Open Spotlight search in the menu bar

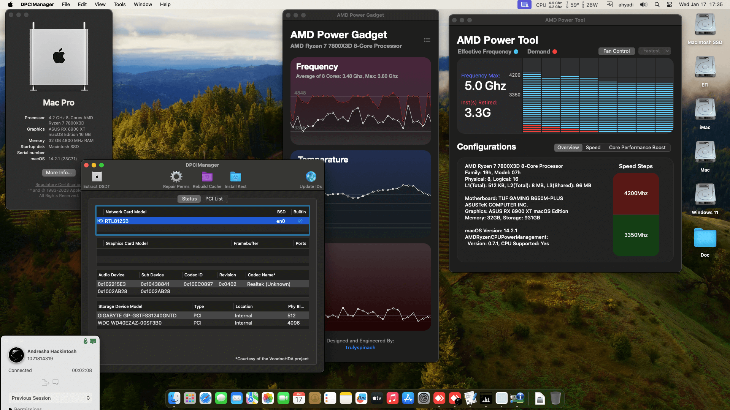(x=657, y=5)
